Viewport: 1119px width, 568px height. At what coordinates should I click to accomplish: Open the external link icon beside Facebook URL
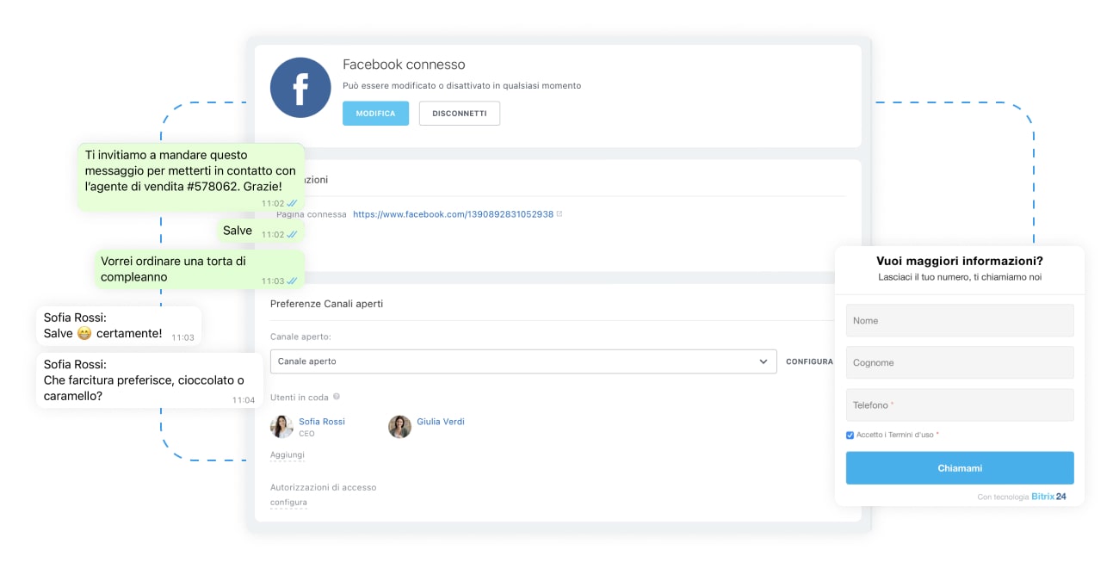(x=559, y=213)
